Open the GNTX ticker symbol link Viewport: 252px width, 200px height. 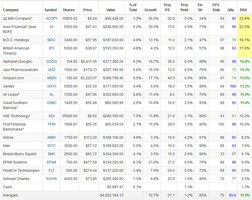coord(51,86)
